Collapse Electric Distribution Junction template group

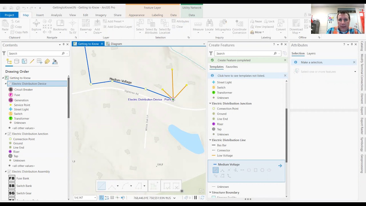pos(210,104)
